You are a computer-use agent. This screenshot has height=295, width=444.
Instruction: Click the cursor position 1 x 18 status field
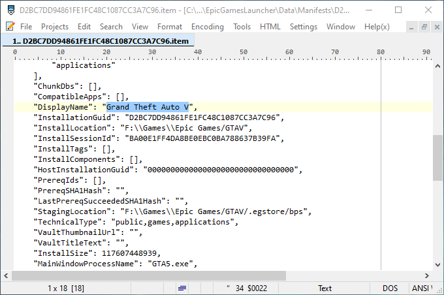(66, 288)
